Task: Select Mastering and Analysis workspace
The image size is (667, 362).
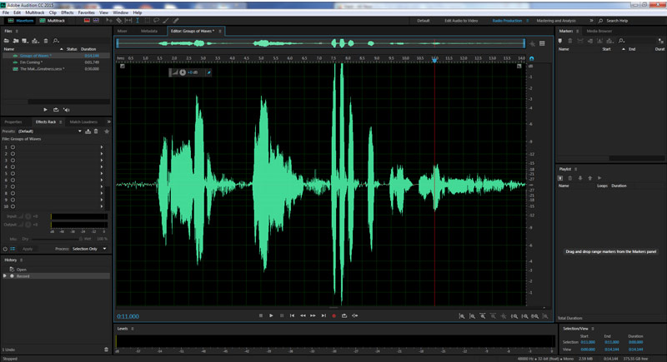Action: (x=556, y=20)
